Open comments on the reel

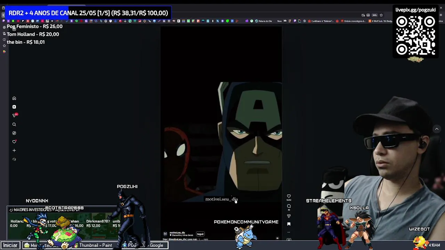coord(289,206)
